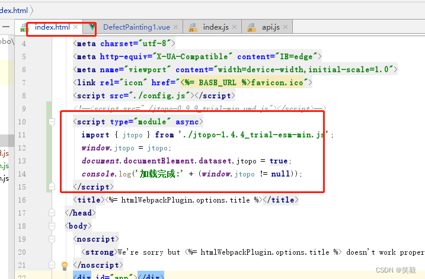Click the opening <body> tag
The image size is (425, 279).
[78, 226]
